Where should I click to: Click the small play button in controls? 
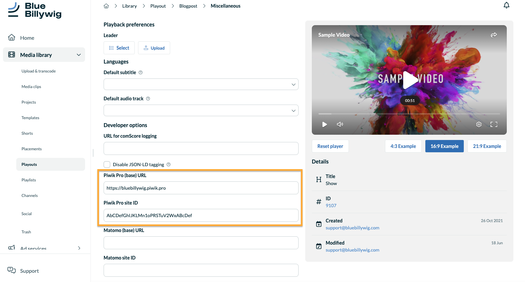pos(325,124)
